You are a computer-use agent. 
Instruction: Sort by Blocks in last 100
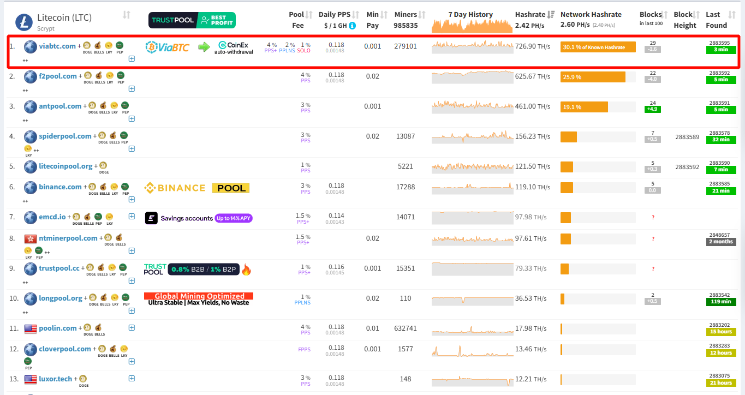(x=665, y=15)
